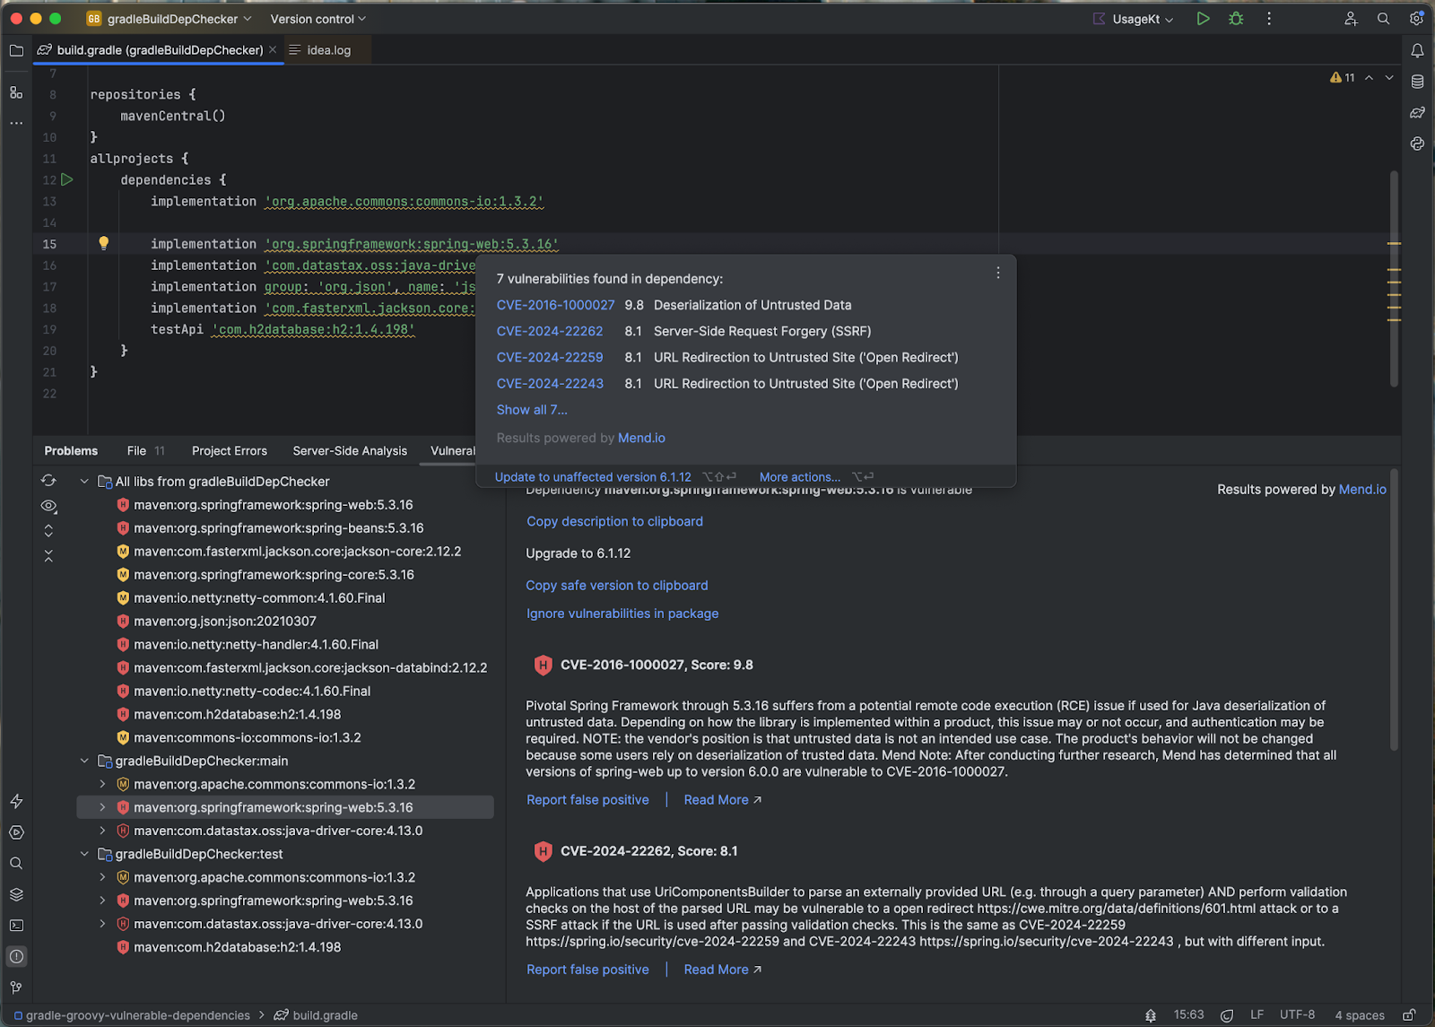The height and width of the screenshot is (1027, 1435).
Task: Open the Structure tool window icon
Action: [x=16, y=92]
